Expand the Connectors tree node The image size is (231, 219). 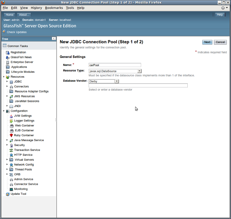[7, 86]
